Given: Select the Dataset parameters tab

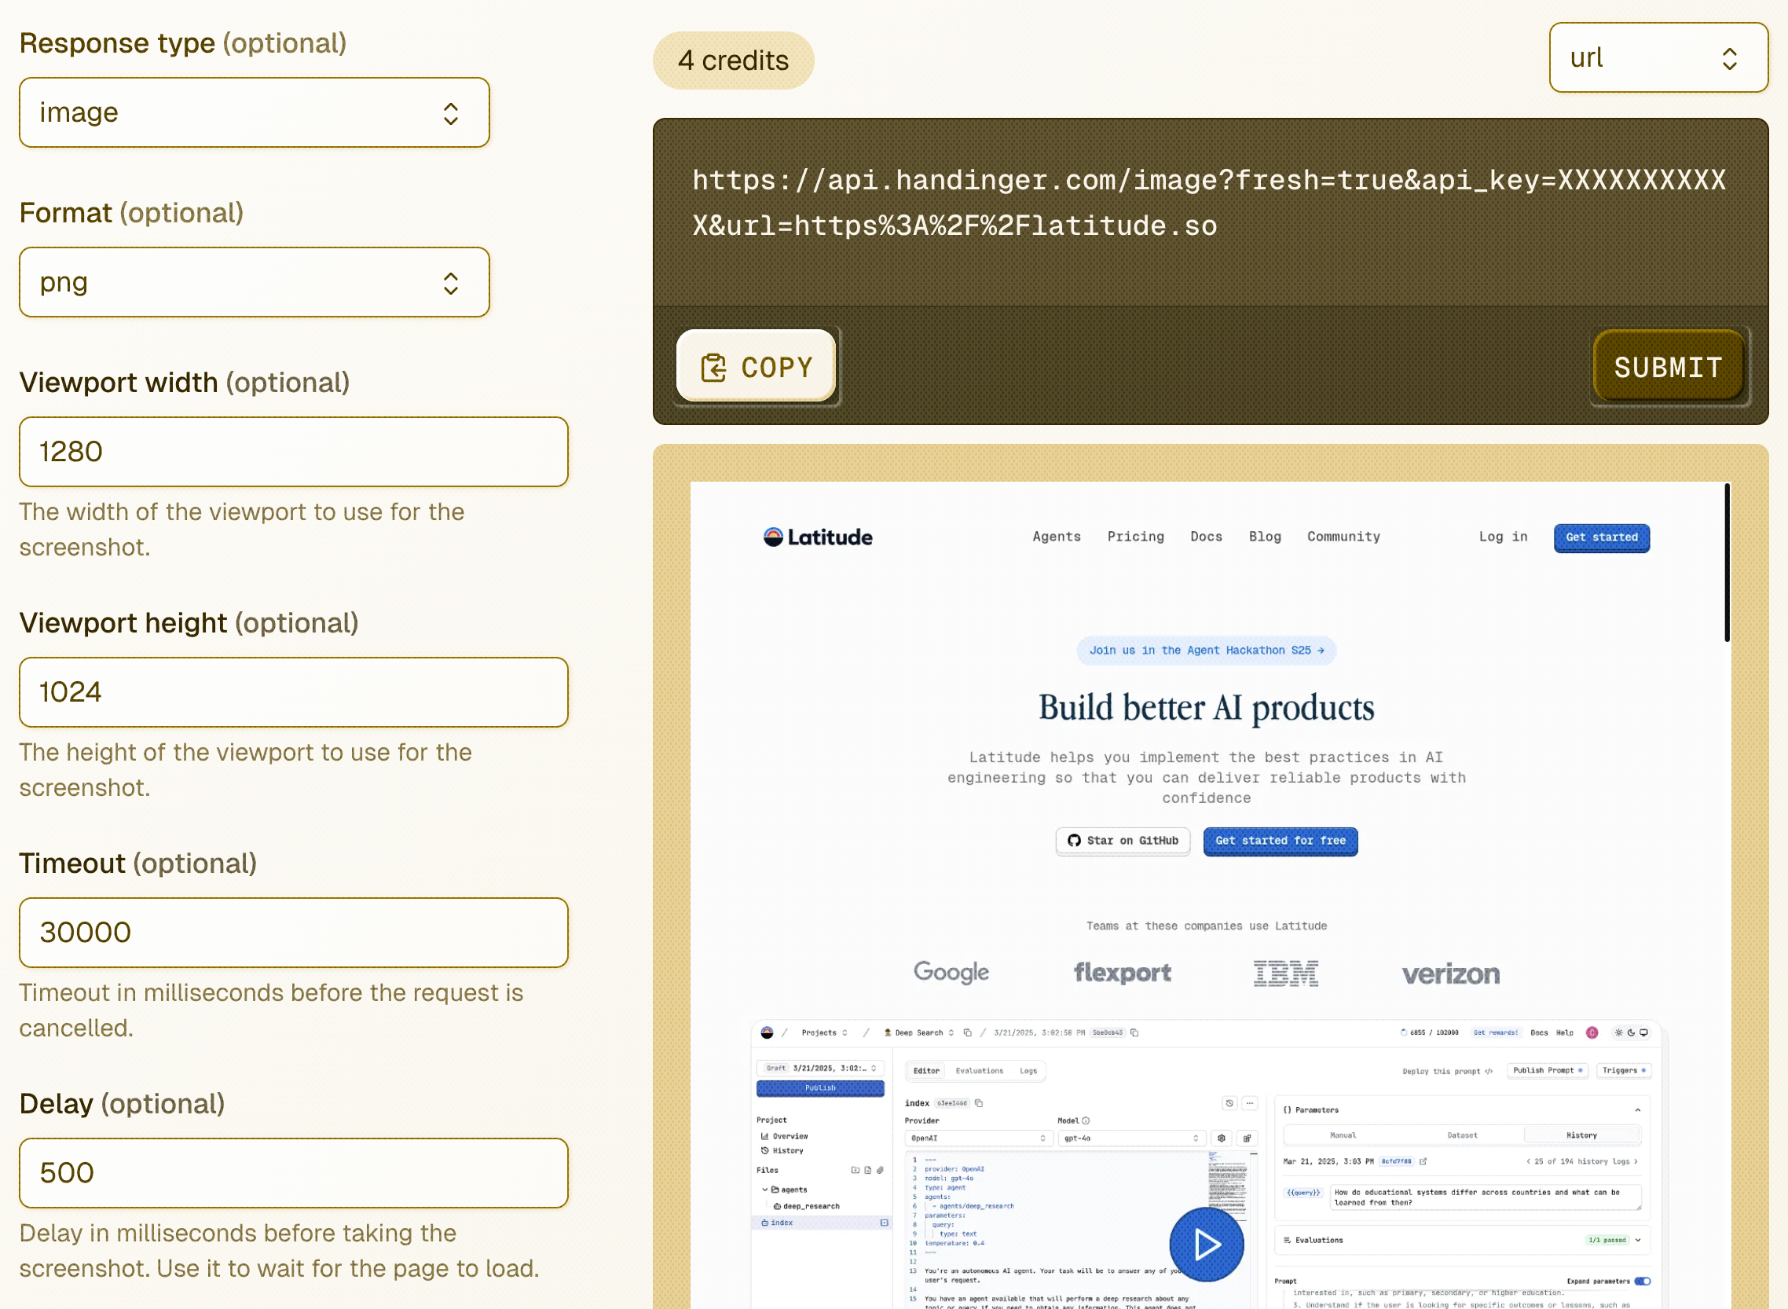Looking at the screenshot, I should tap(1463, 1135).
